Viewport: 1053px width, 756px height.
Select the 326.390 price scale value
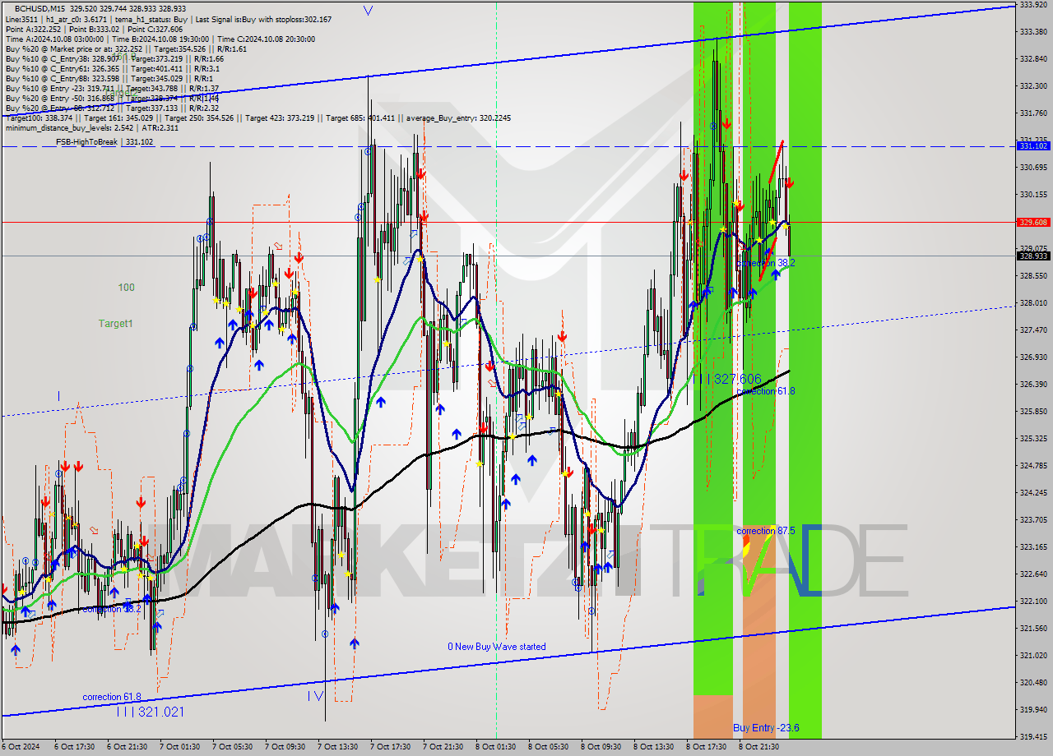pos(1033,384)
